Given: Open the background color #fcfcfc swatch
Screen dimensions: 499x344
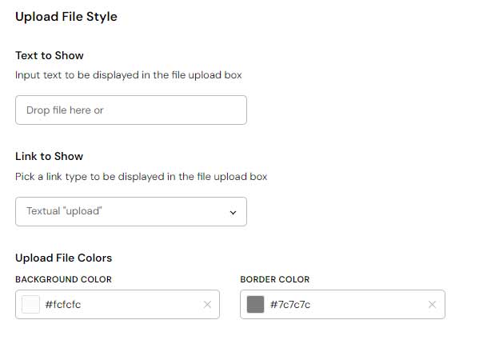Looking at the screenshot, I should [x=30, y=305].
